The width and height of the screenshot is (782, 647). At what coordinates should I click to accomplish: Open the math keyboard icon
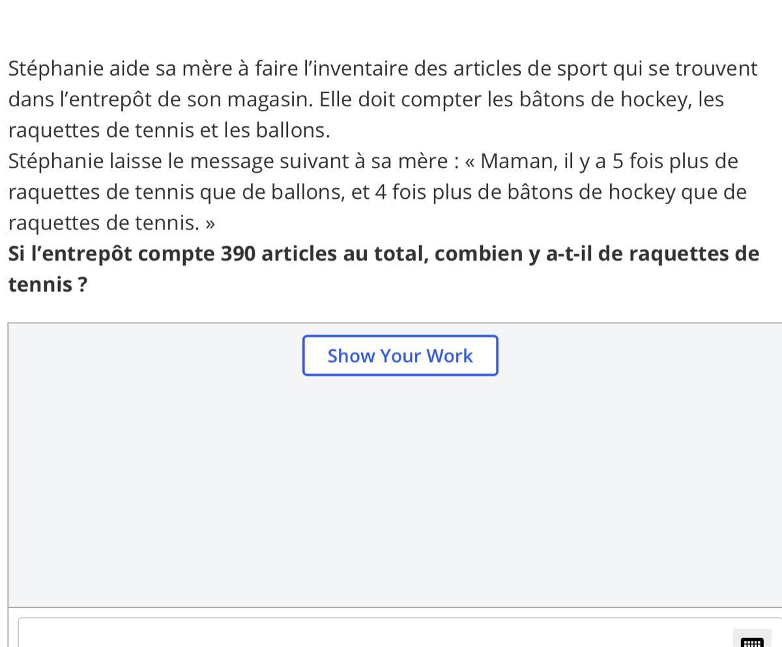[x=752, y=640]
